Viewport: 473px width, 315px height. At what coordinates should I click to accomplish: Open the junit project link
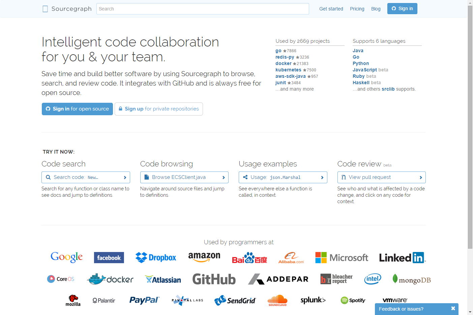[x=280, y=83]
